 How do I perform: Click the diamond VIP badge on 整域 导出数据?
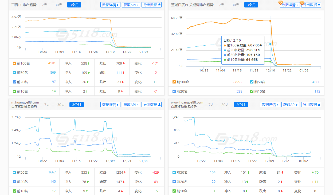tap(302, 3)
